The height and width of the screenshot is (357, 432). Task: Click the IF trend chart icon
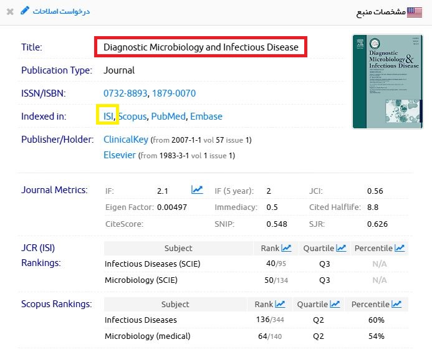coord(197,190)
